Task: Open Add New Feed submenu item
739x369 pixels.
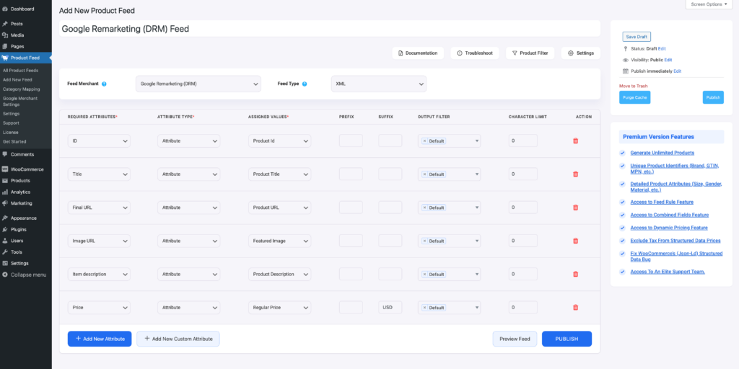Action: coord(17,79)
